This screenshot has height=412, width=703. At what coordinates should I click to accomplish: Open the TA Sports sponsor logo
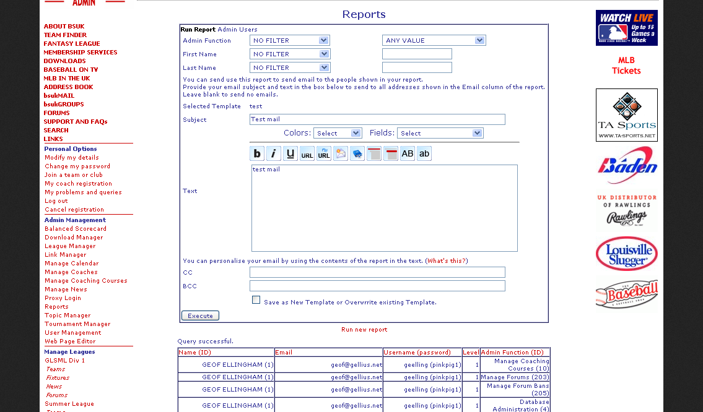(626, 115)
